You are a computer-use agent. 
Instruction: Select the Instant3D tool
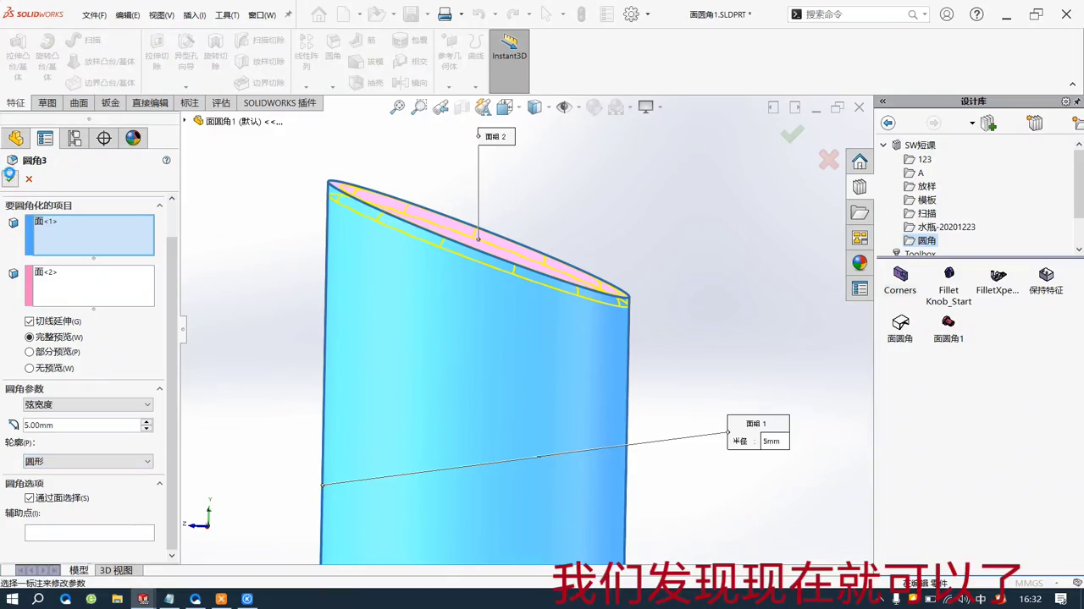[509, 61]
